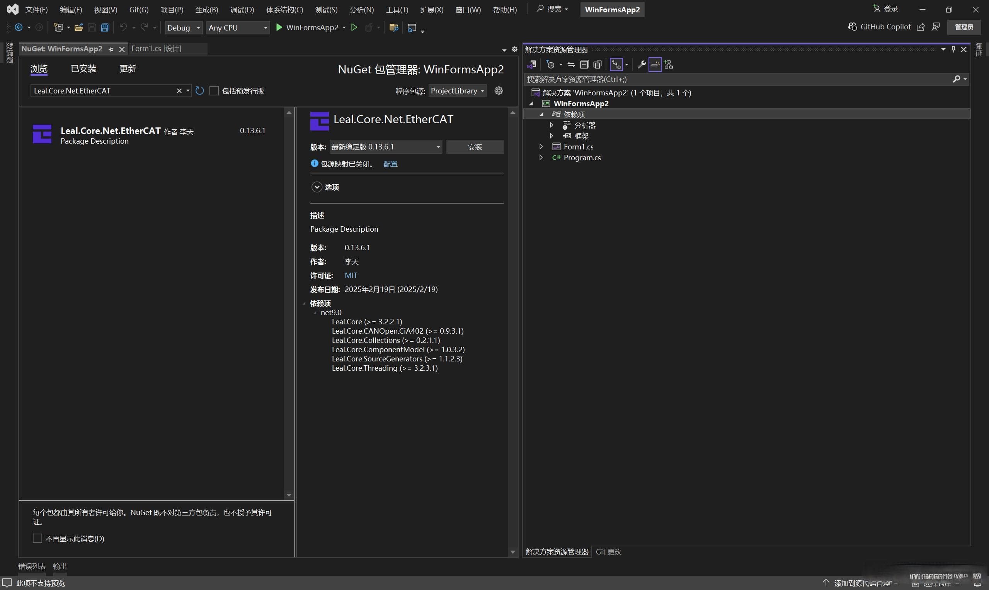
Task: Toggle Preview Selected Items in Solution Explorer
Action: coord(655,64)
